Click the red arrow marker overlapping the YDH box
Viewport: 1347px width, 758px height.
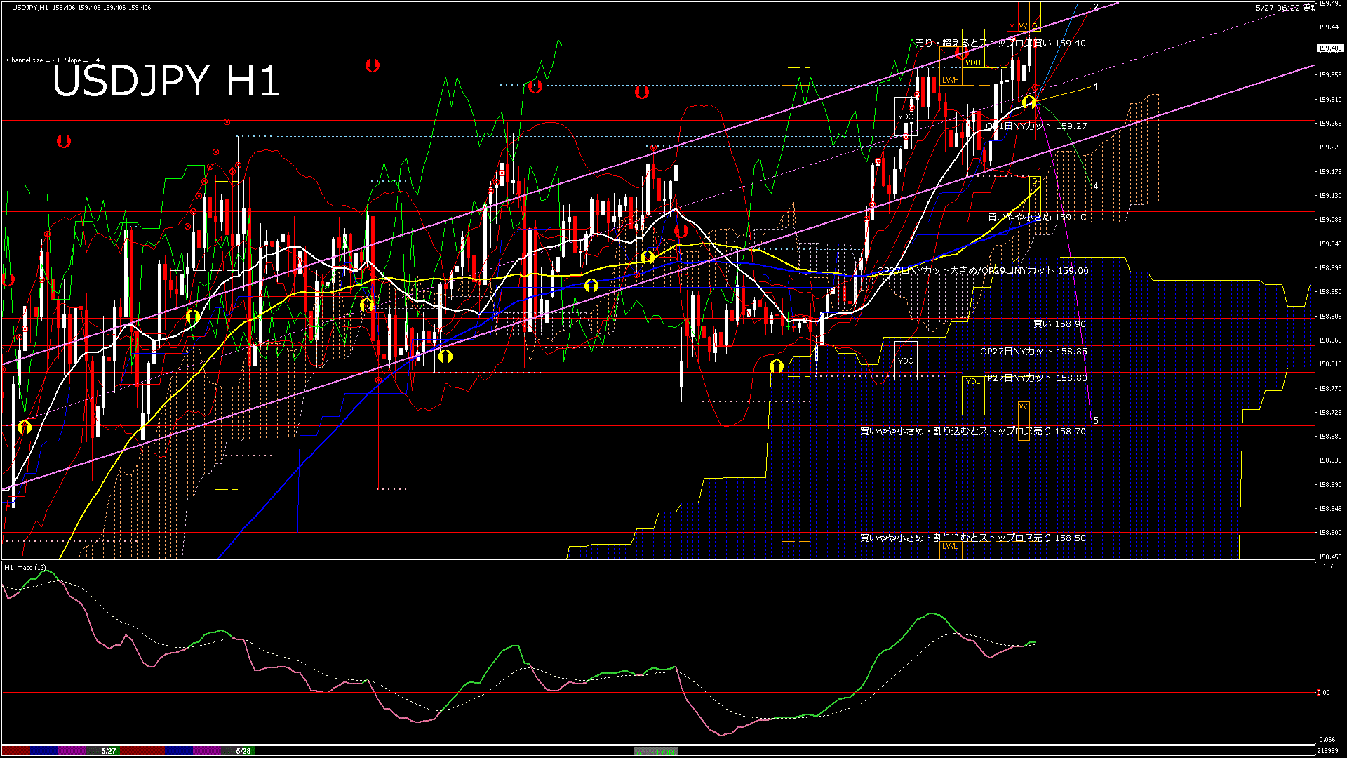tap(962, 53)
